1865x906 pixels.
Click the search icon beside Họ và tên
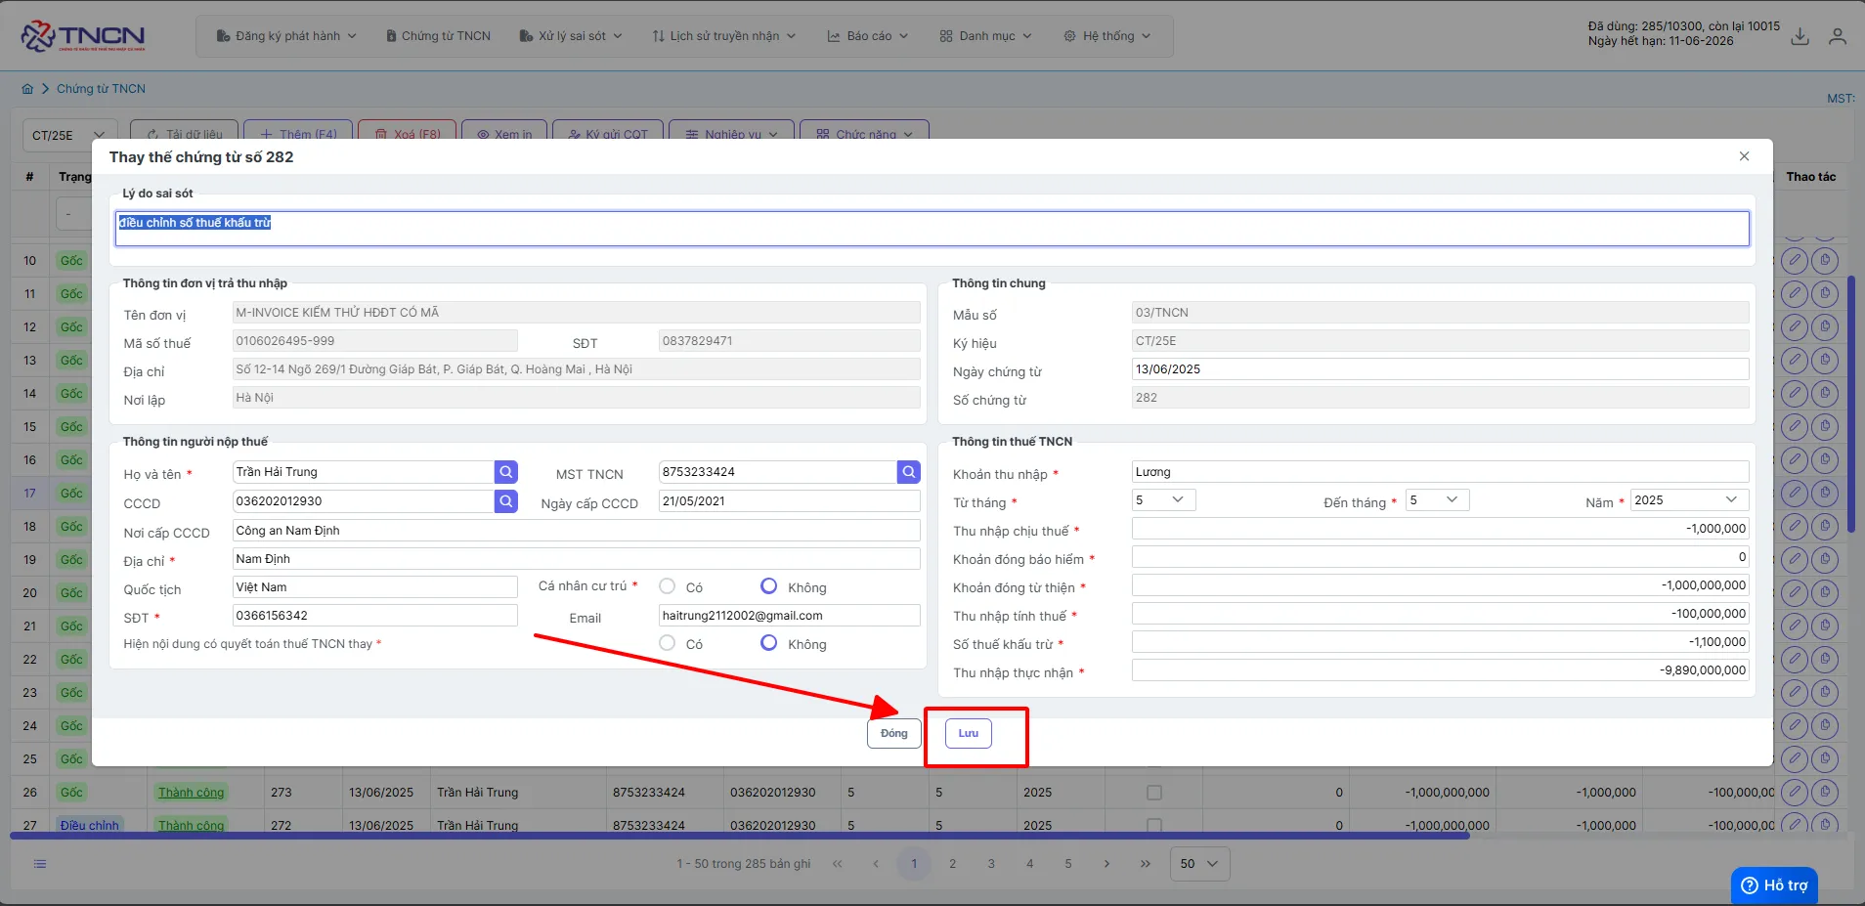pos(505,472)
